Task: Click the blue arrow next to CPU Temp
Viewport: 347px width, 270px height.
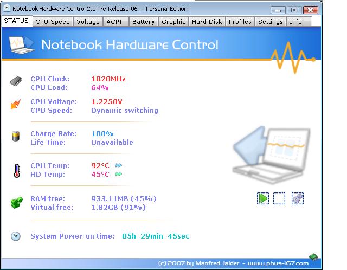Action: (119, 165)
